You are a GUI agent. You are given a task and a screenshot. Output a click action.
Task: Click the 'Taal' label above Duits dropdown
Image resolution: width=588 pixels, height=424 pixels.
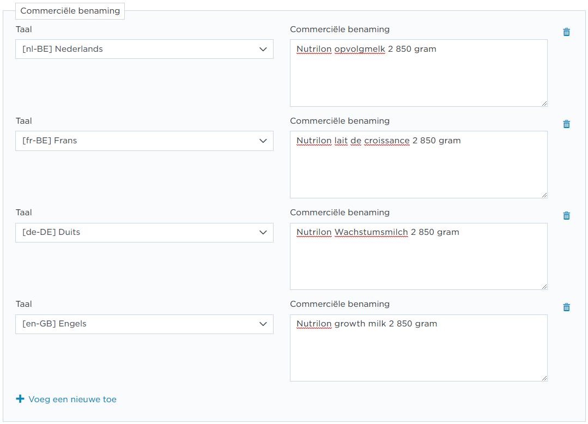[23, 212]
